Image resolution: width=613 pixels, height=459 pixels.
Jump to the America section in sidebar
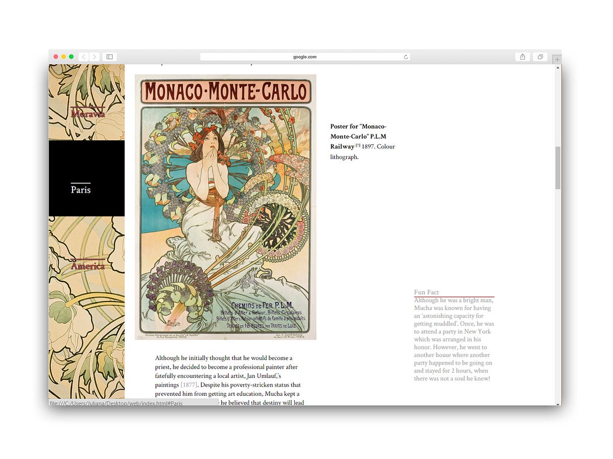(88, 266)
